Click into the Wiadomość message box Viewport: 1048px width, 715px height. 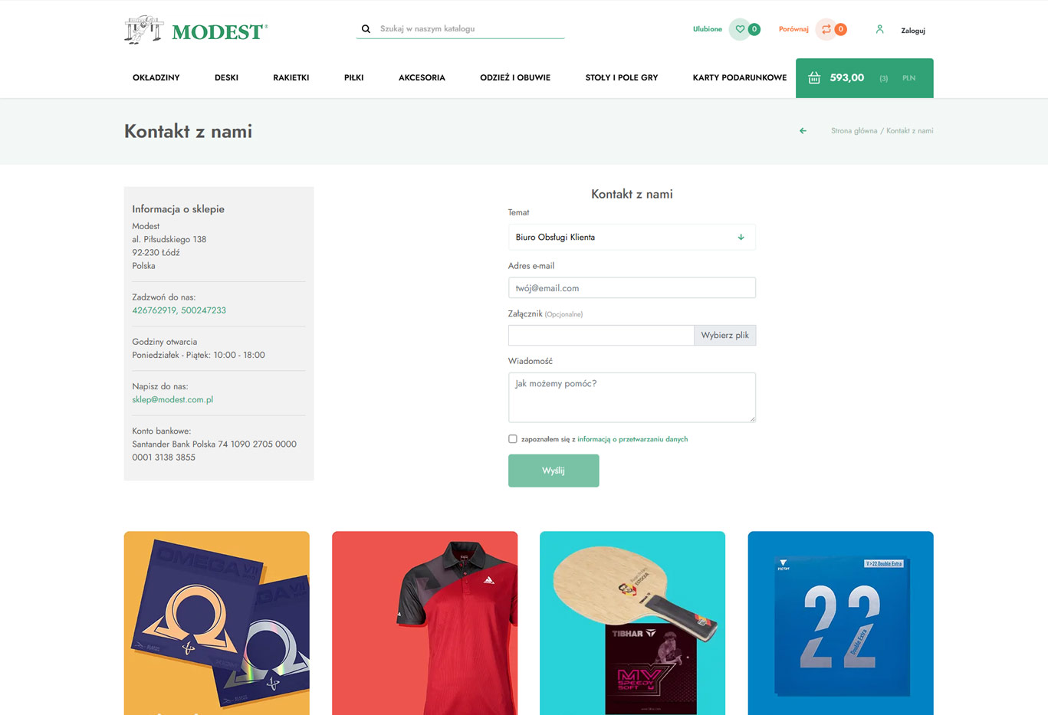point(632,397)
